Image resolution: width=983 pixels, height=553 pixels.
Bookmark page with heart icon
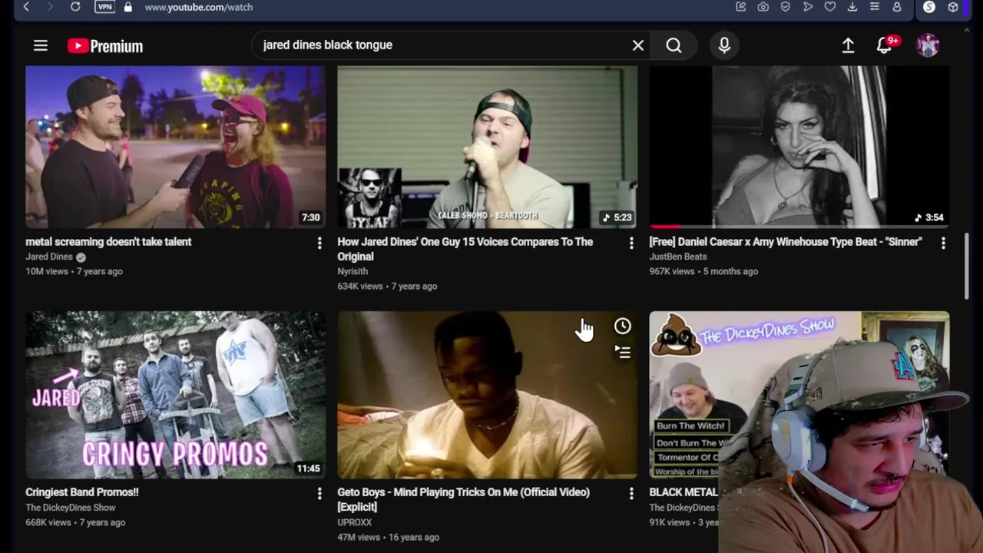pyautogui.click(x=830, y=7)
